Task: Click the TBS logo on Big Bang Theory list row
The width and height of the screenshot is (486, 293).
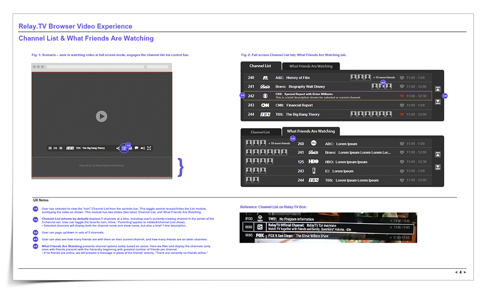Action: coord(265,114)
